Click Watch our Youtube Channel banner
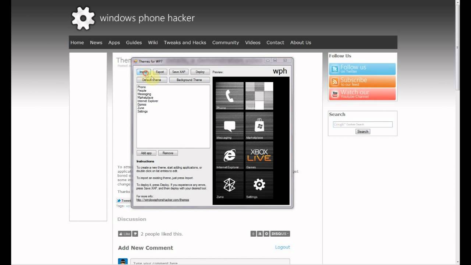The height and width of the screenshot is (265, 471). click(x=362, y=94)
